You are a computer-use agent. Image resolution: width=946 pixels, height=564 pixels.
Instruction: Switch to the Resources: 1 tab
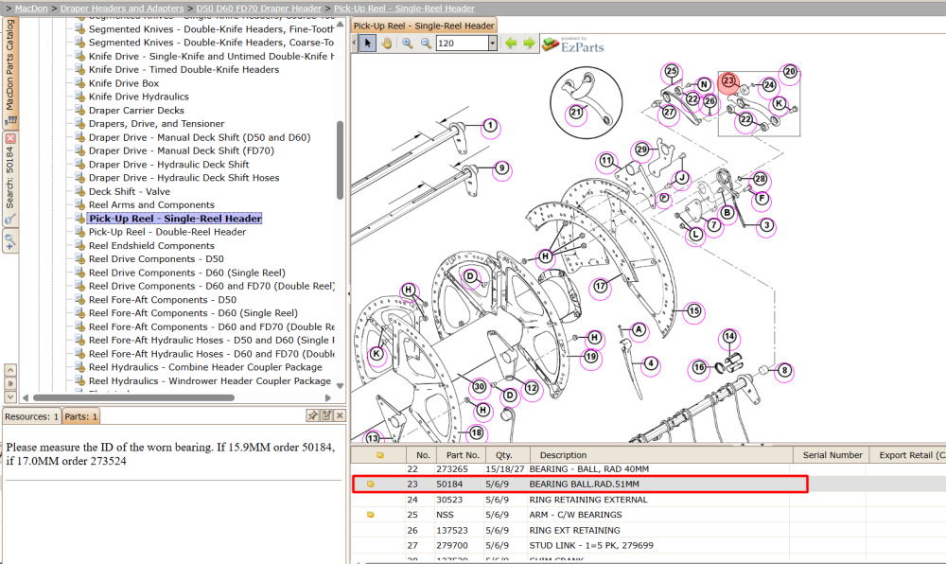click(31, 416)
